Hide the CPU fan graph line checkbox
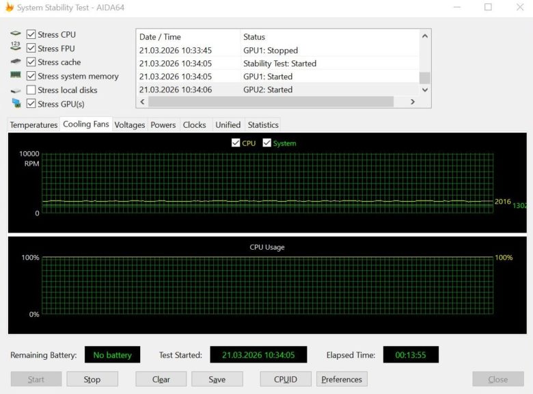Image resolution: width=533 pixels, height=394 pixels. click(236, 143)
